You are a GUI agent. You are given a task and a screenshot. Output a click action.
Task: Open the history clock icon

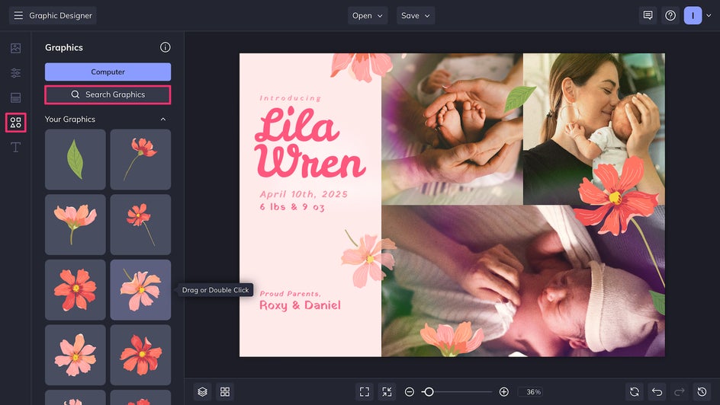[x=702, y=392]
